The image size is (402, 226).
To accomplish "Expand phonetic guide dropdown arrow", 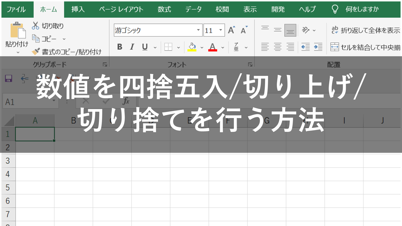I will [x=246, y=47].
